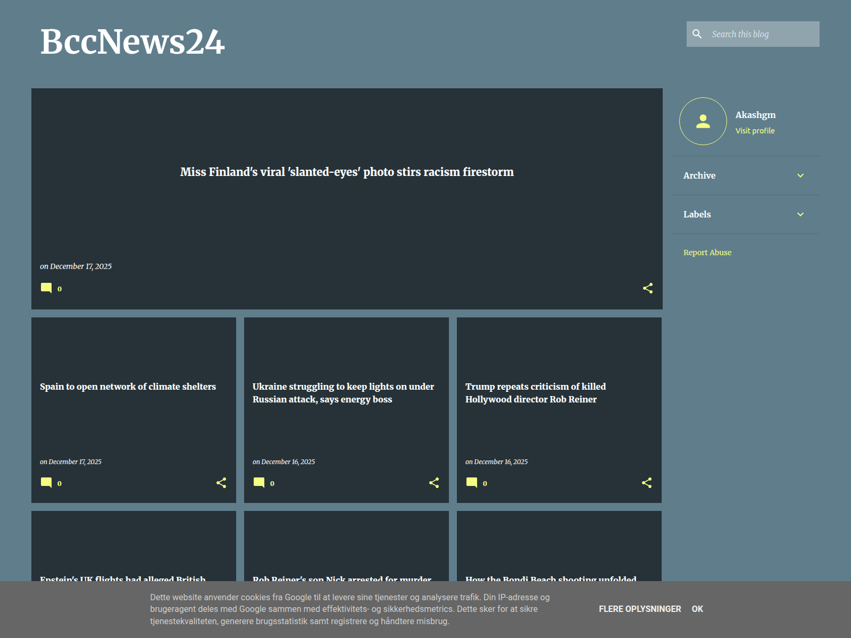This screenshot has width=851, height=638.
Task: Click date on Spain climate shelters post
Action: point(75,462)
